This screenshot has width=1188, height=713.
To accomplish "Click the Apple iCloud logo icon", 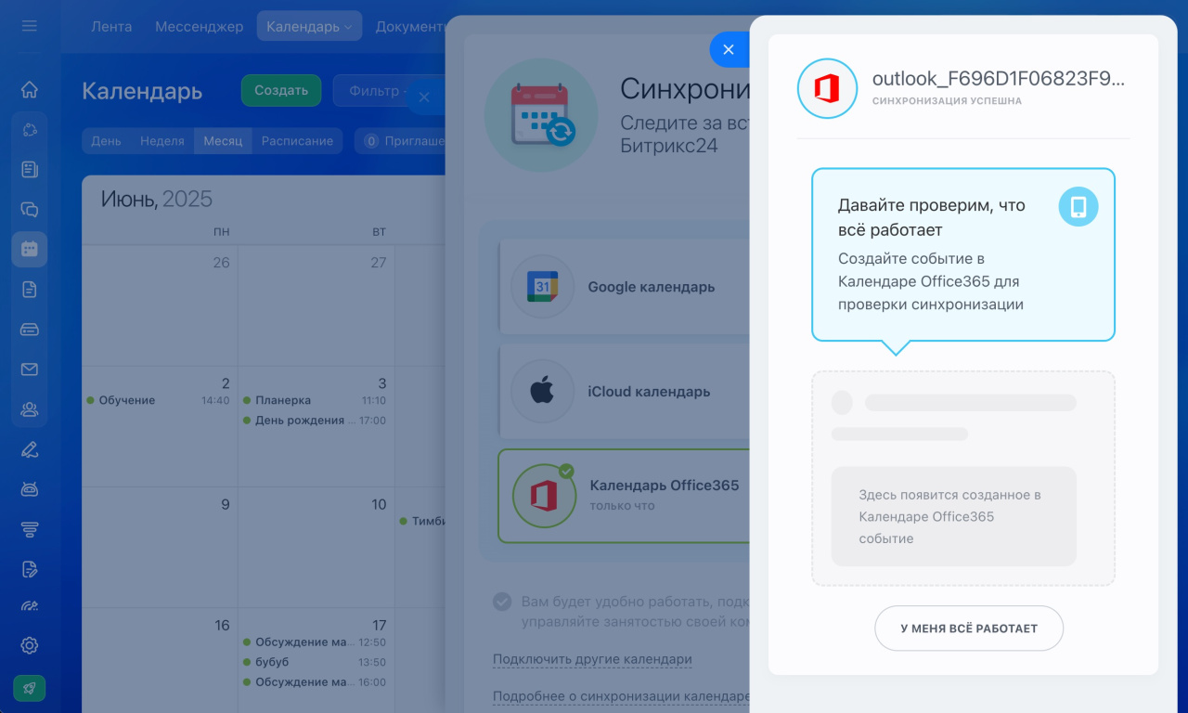I will pos(542,392).
